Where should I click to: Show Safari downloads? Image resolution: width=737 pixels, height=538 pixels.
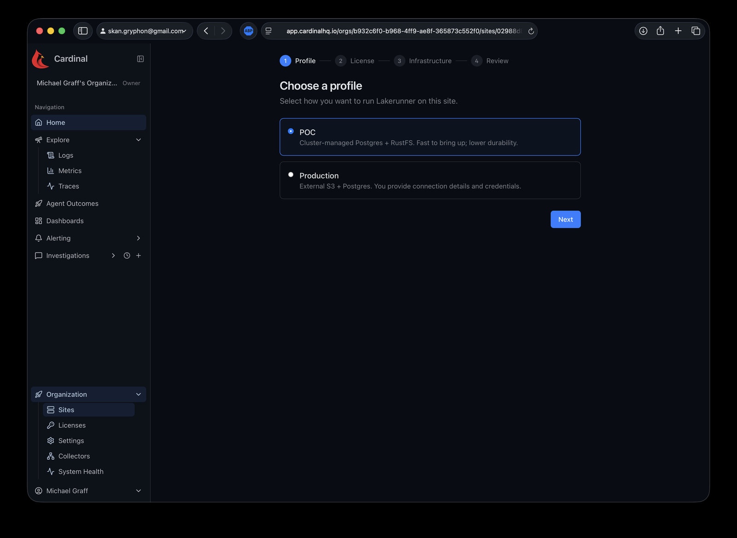[x=643, y=31]
